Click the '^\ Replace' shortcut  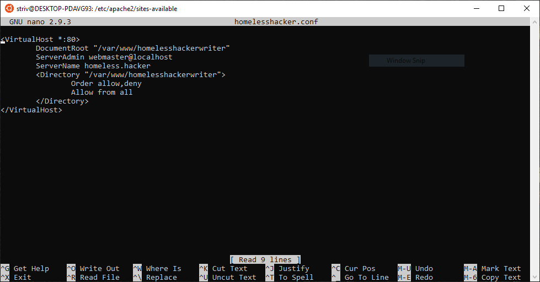[155, 277]
